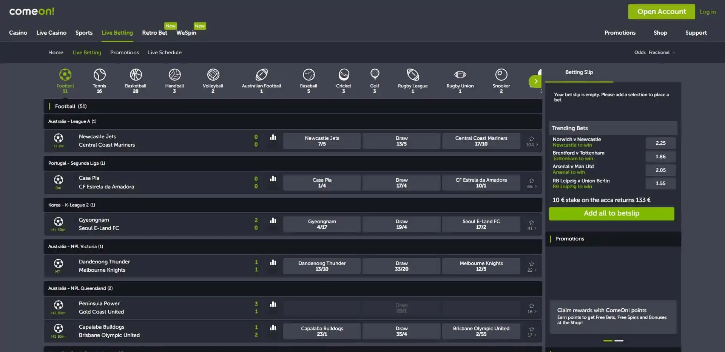
Task: Toggle favorite star for Dandenong Thunder match
Action: coord(532,264)
